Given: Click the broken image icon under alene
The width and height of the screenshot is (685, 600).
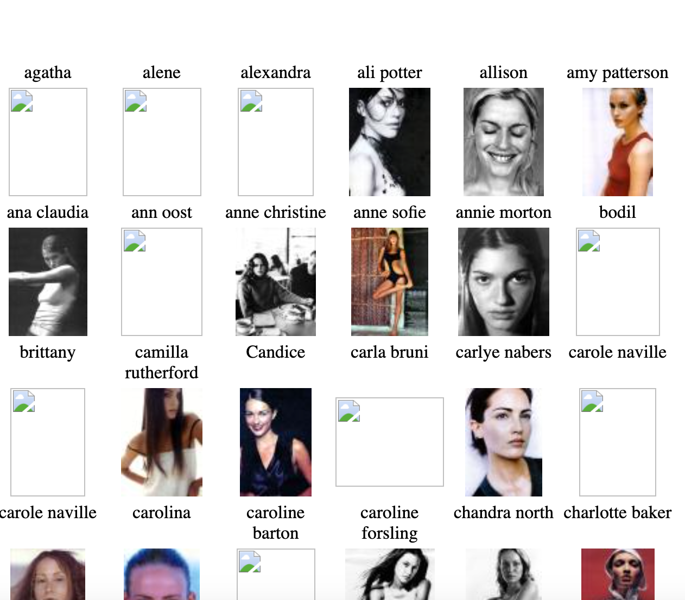Looking at the screenshot, I should [162, 142].
